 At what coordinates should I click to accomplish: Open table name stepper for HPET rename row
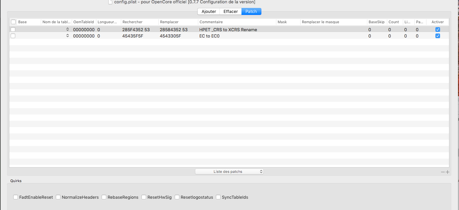coord(67,30)
